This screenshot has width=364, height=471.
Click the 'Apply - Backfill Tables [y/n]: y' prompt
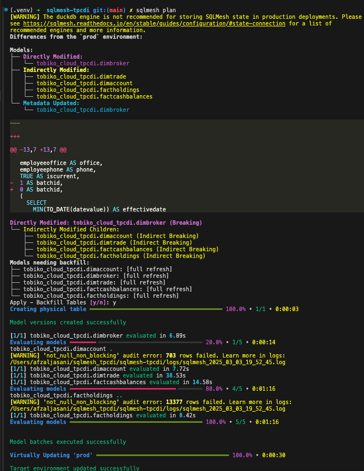63,302
